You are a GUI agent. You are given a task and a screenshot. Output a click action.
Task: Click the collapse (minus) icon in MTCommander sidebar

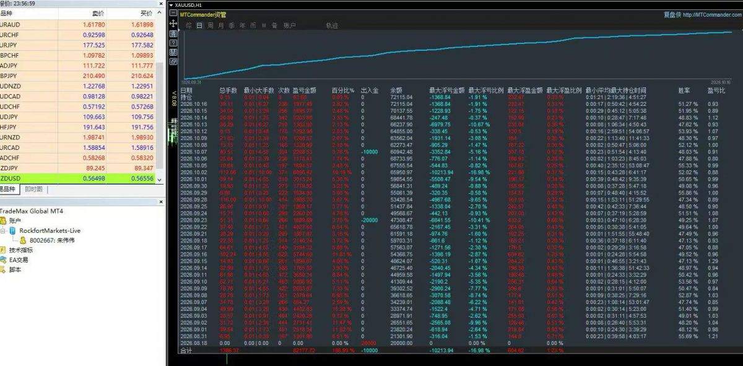click(x=173, y=12)
